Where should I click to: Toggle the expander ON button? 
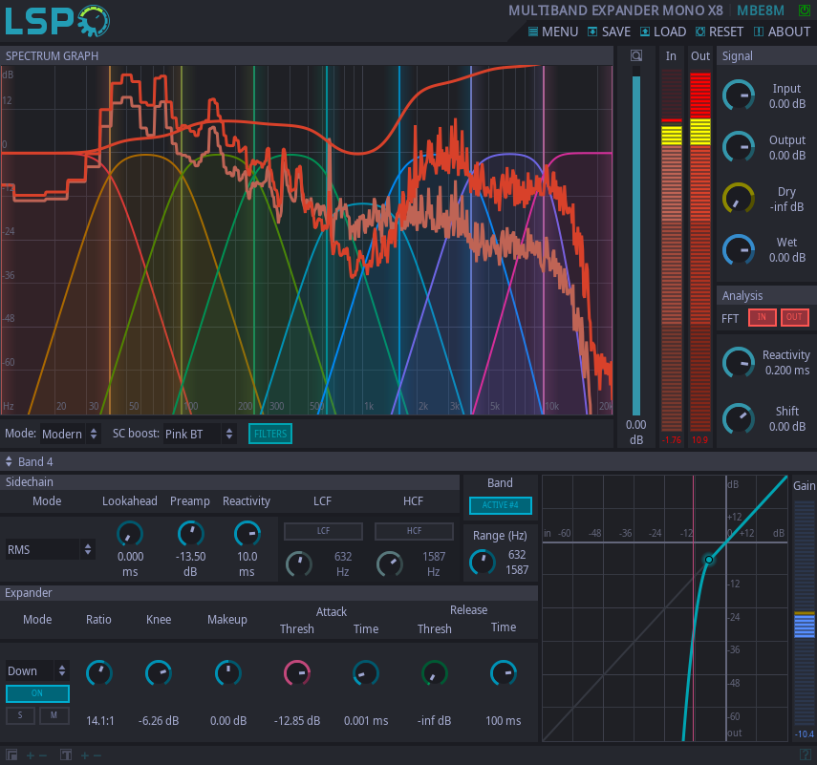[x=37, y=693]
